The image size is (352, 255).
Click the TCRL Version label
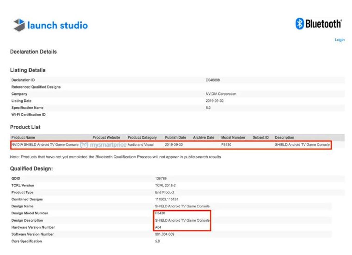23,185
